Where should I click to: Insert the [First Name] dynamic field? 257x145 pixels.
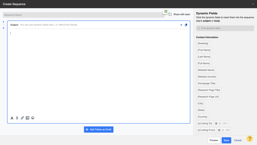(204, 50)
